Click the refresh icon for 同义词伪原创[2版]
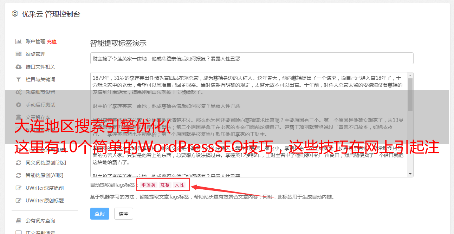This screenshot has width=454, height=234. click(19, 163)
